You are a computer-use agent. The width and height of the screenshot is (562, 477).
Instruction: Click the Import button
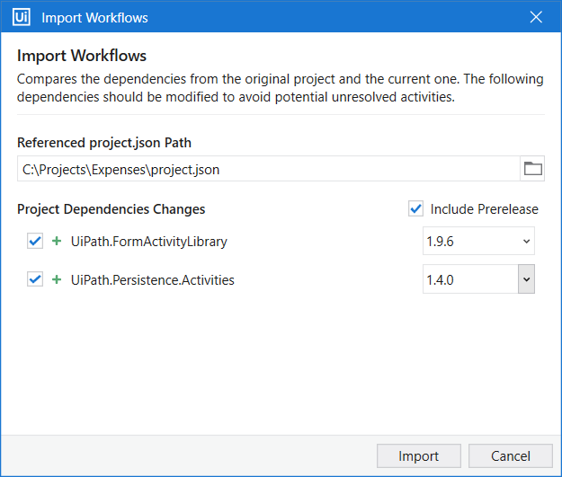tap(419, 455)
